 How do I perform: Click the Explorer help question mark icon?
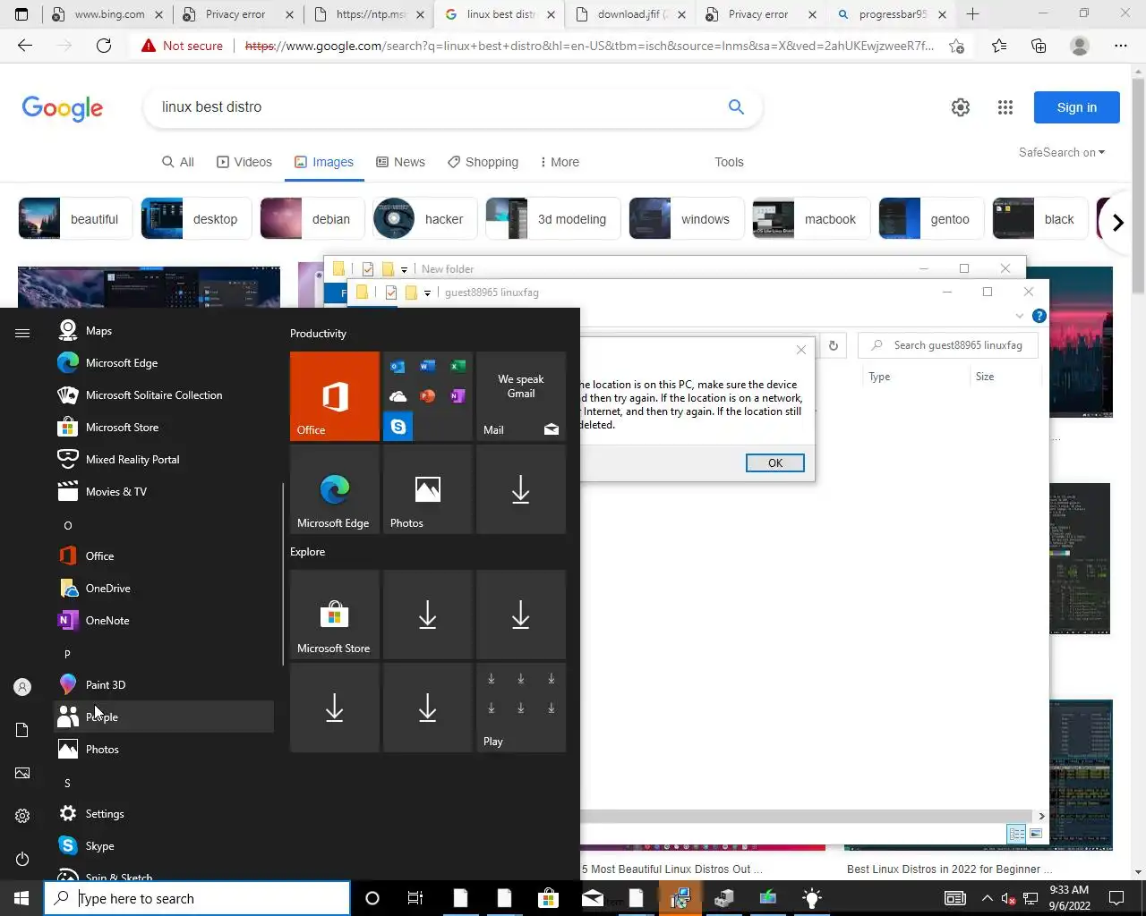(1039, 316)
